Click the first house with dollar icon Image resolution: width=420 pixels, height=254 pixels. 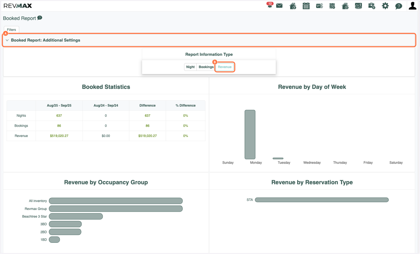click(293, 6)
